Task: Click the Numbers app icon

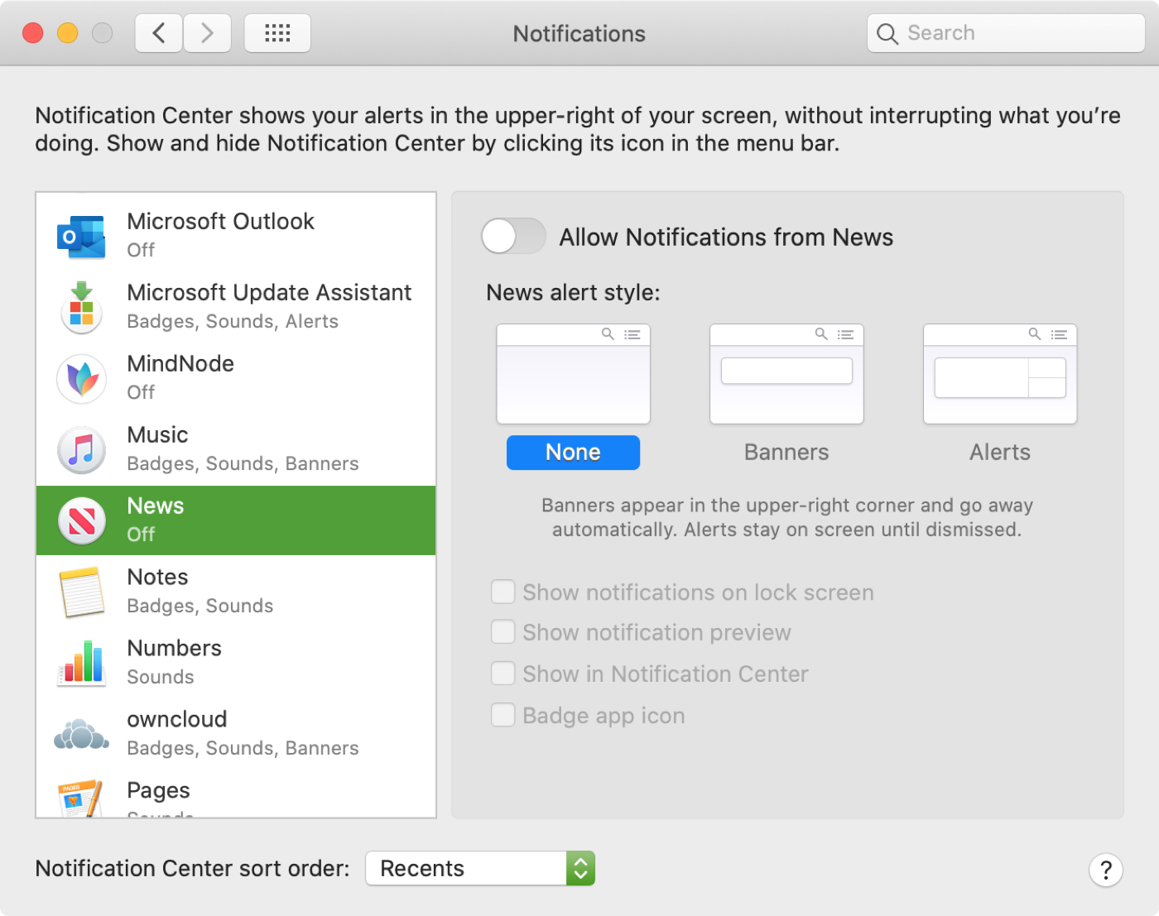Action: click(x=81, y=663)
